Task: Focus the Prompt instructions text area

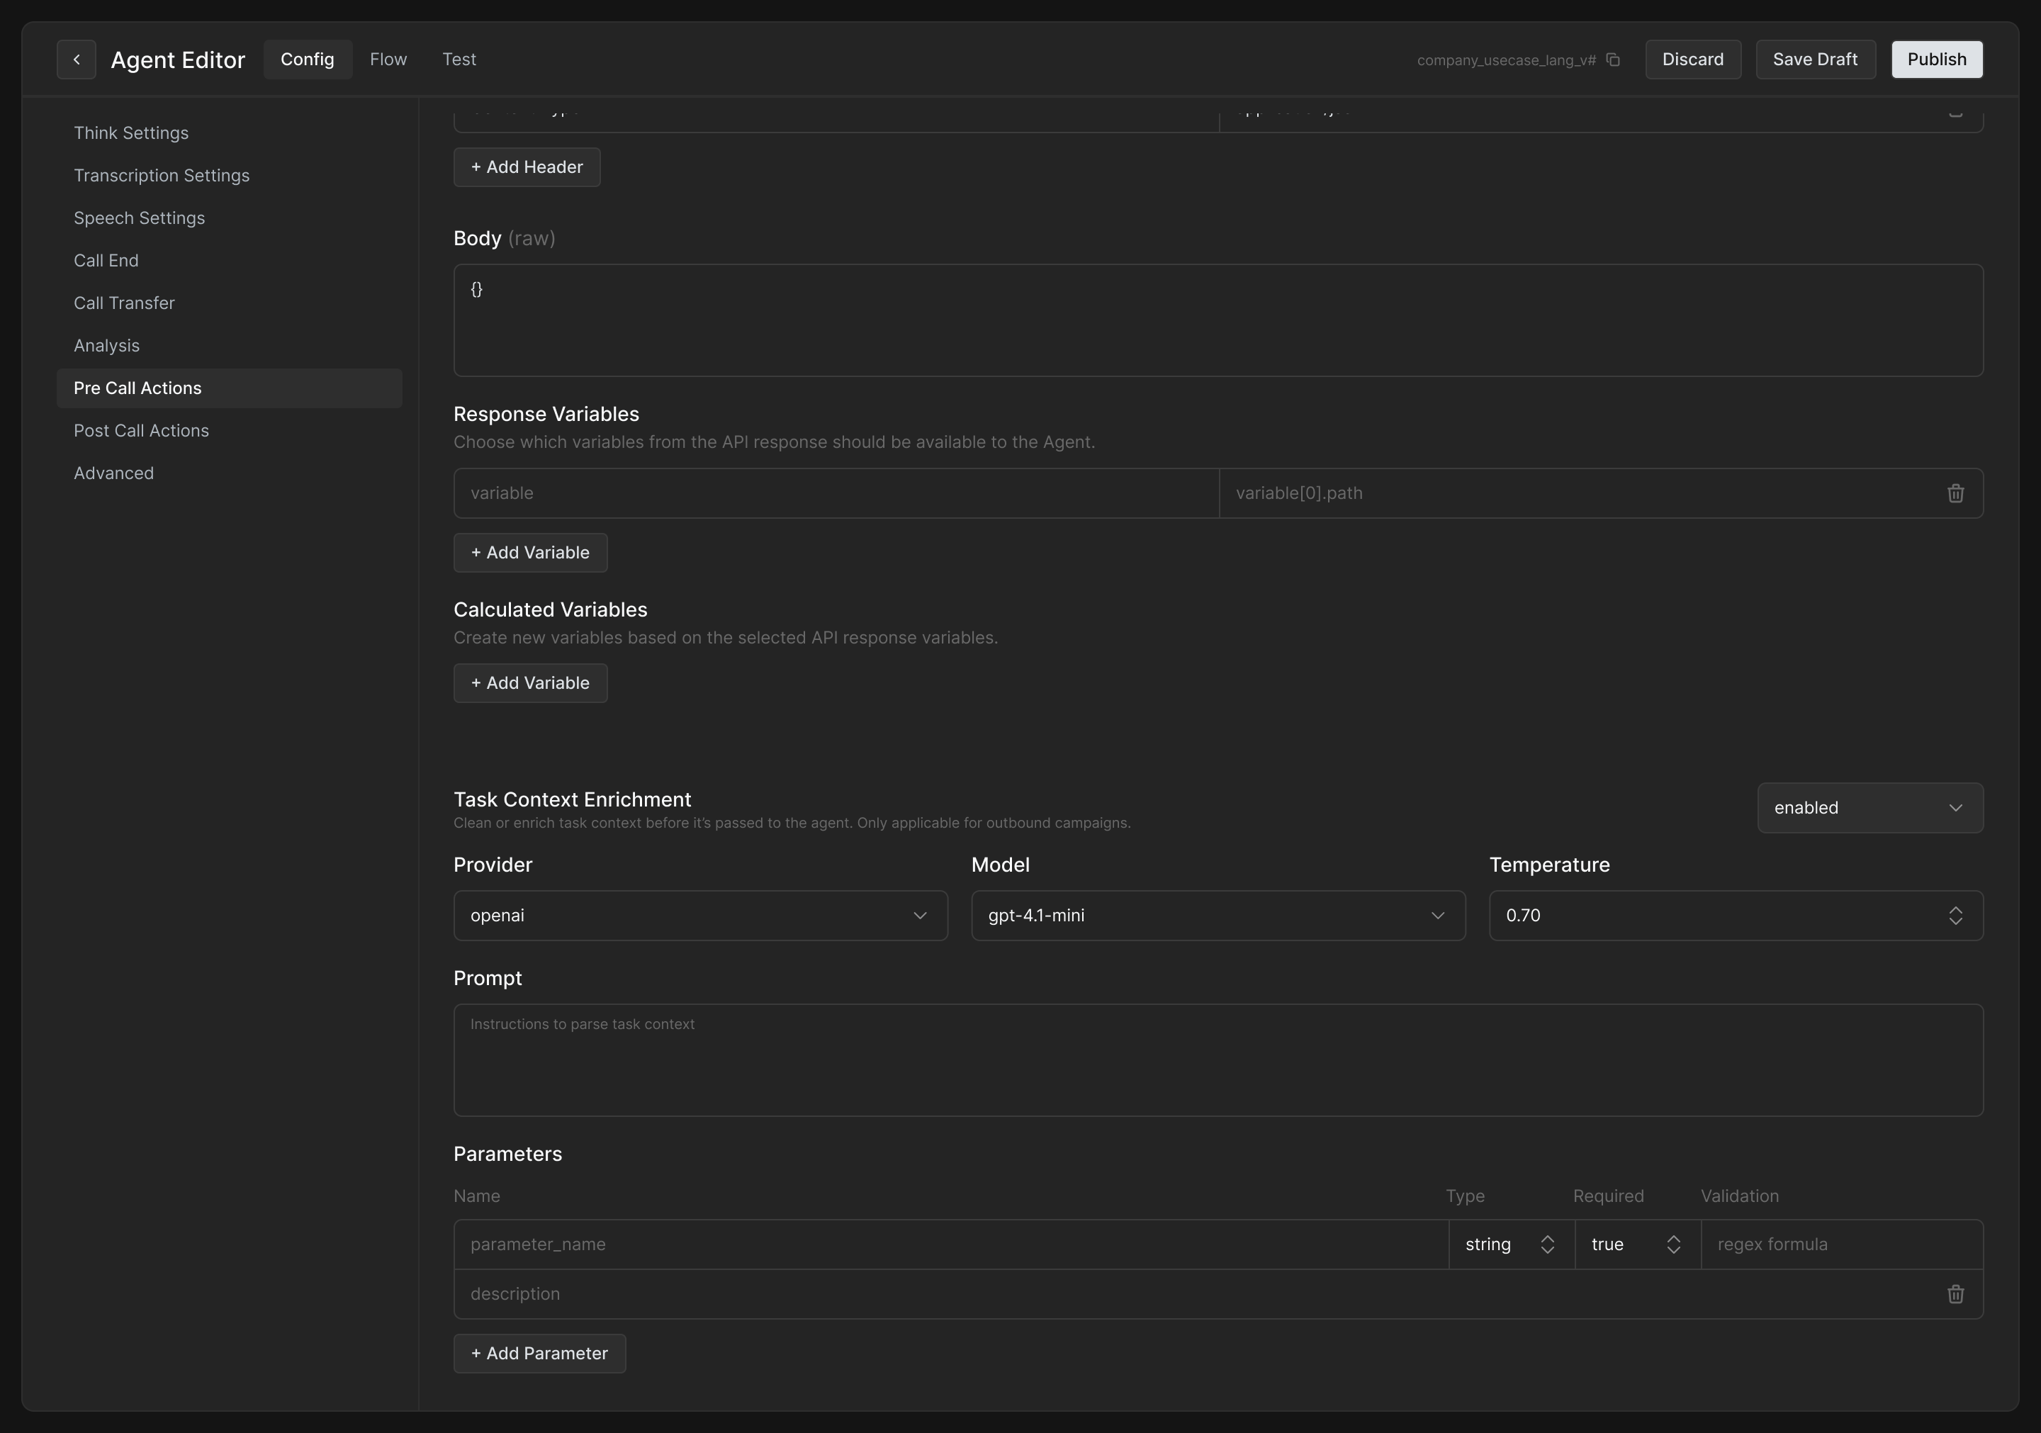Action: point(1217,1060)
